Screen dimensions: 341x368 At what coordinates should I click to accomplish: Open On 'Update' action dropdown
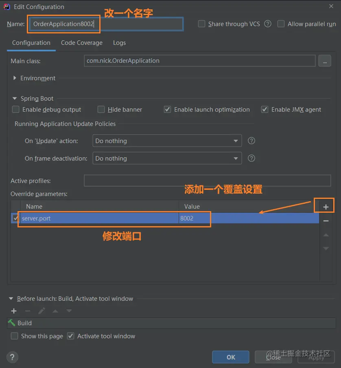[x=167, y=141]
